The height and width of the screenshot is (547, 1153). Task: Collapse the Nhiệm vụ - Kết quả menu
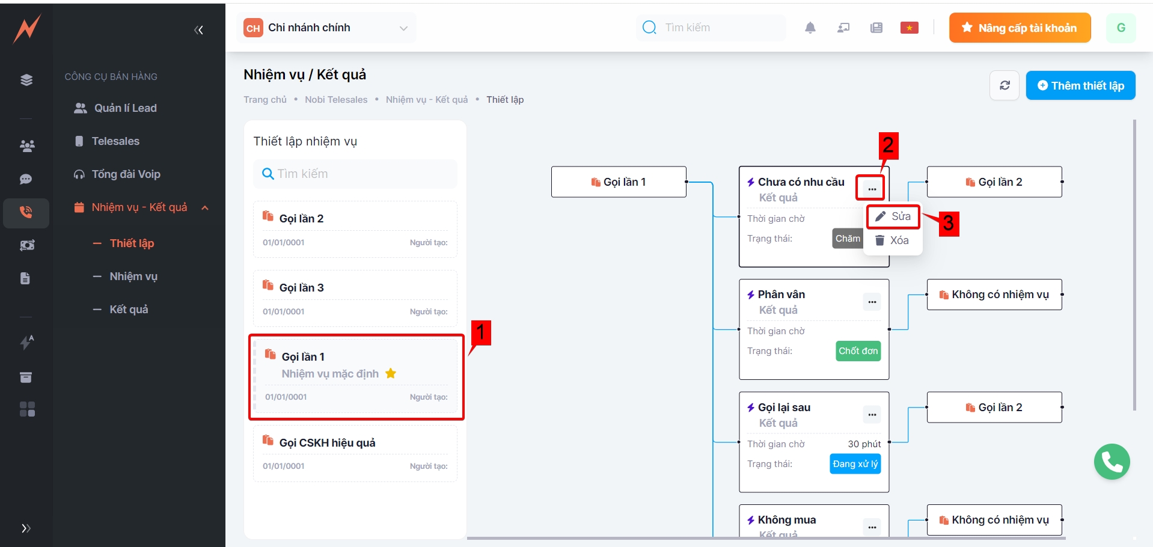pyautogui.click(x=205, y=207)
